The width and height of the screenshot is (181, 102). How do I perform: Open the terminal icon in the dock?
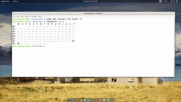click(69, 100)
